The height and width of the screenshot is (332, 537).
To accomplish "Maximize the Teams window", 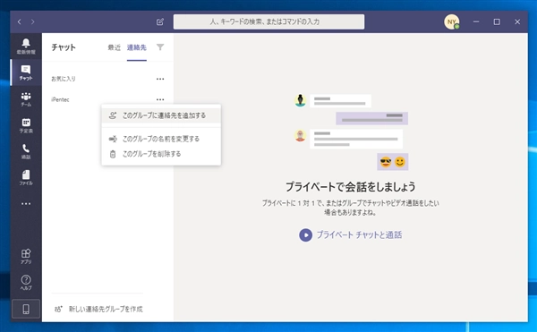I will 497,21.
